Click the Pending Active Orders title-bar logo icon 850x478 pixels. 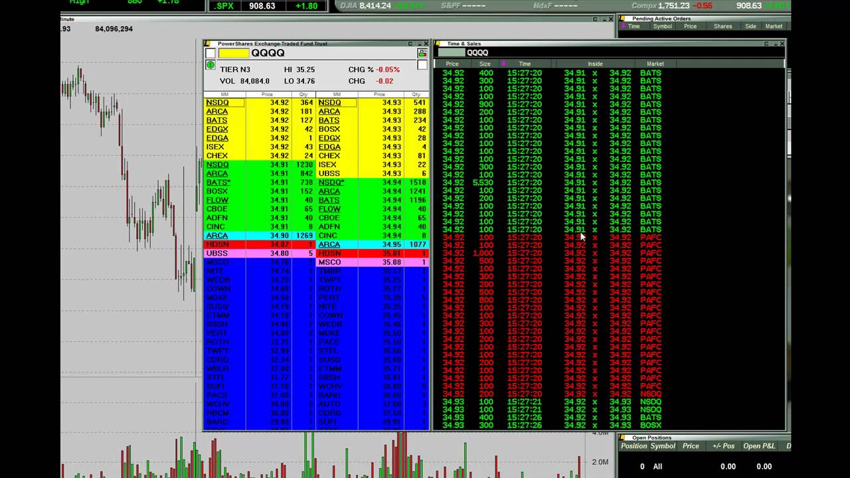click(x=622, y=19)
